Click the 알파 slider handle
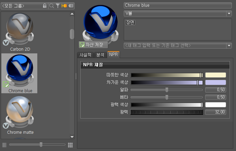The height and width of the screenshot is (151, 236). point(167,90)
